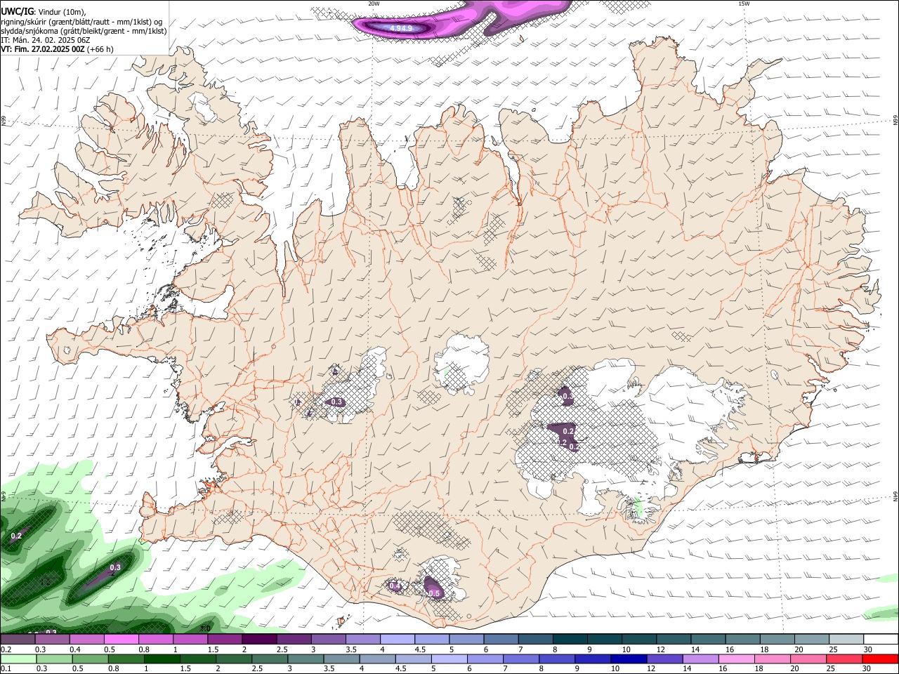
Task: Click the bright pink 0.5 swatch in purple legend row
Action: pos(121,640)
